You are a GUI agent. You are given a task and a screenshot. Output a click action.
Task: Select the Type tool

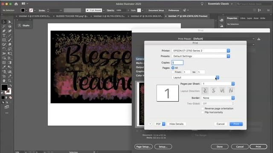[4, 35]
